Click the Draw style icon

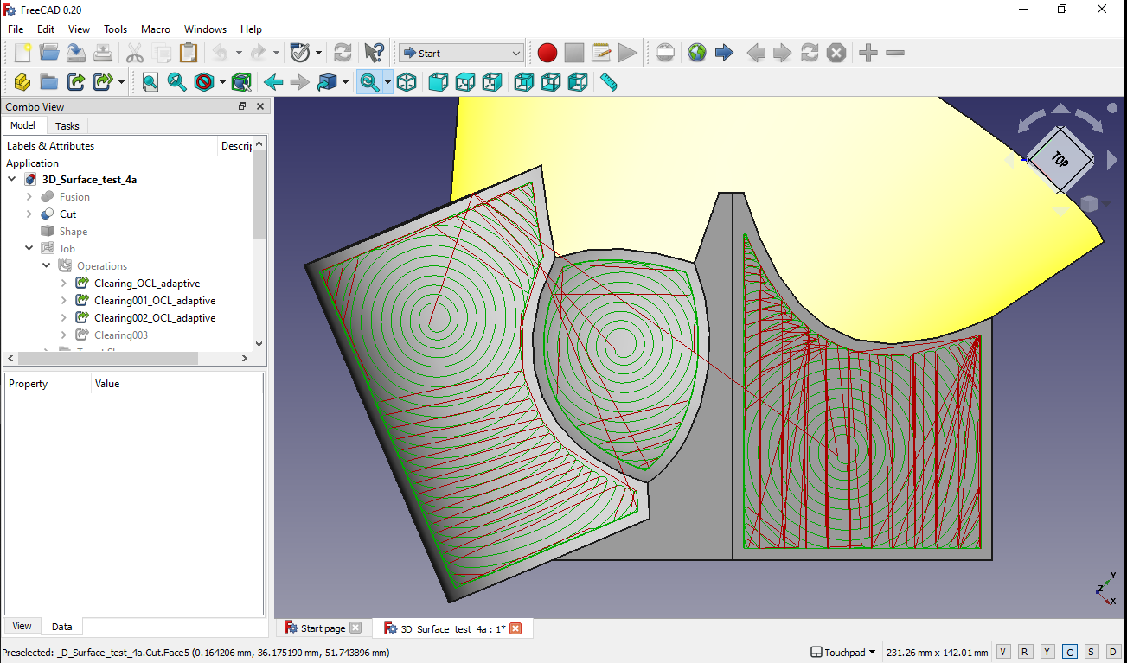[x=204, y=82]
